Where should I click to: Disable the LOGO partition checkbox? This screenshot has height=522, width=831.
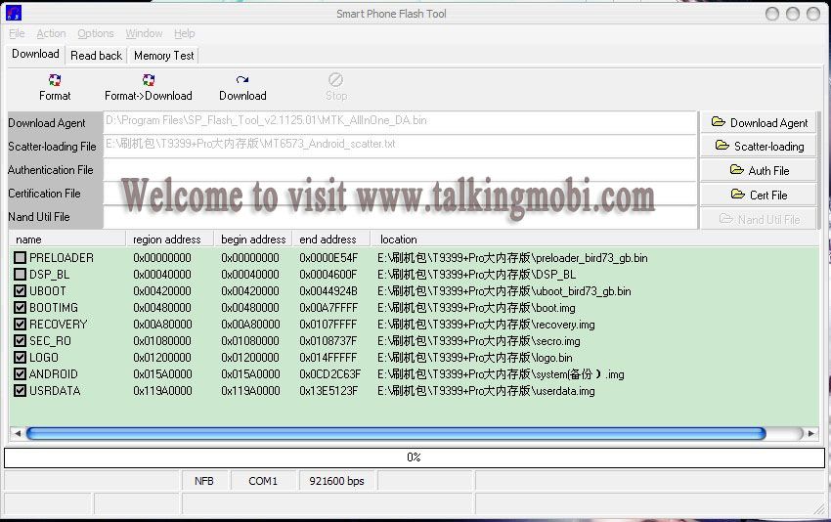coord(21,357)
